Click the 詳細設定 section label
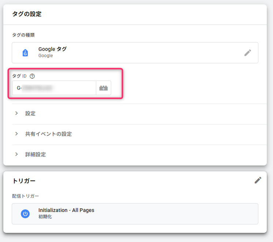Screen dimensions: 273x242 (35, 154)
